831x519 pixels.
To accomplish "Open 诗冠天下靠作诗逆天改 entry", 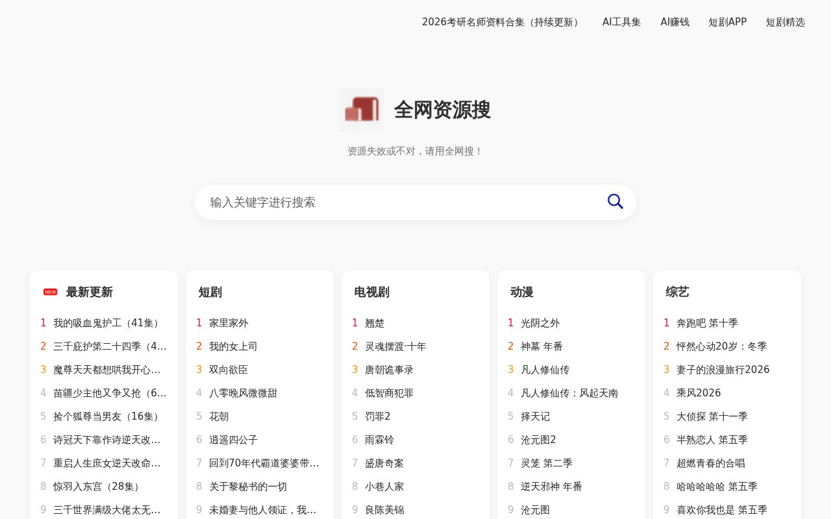I will click(x=107, y=440).
